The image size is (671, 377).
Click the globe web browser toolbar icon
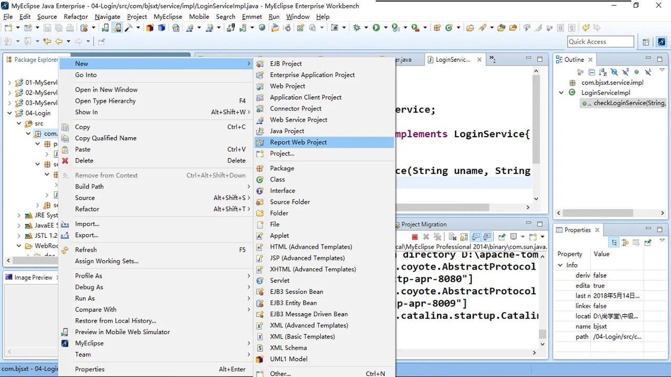click(x=262, y=28)
